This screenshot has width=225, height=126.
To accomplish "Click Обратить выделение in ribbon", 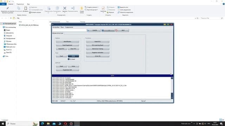I will tap(126, 13).
